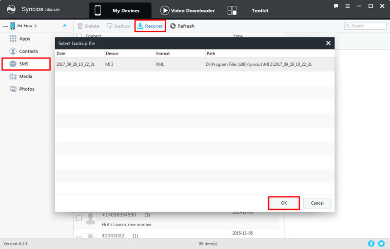Open the Twitter link icon
Viewport: 390px width, 249px height.
pyautogui.click(x=381, y=244)
